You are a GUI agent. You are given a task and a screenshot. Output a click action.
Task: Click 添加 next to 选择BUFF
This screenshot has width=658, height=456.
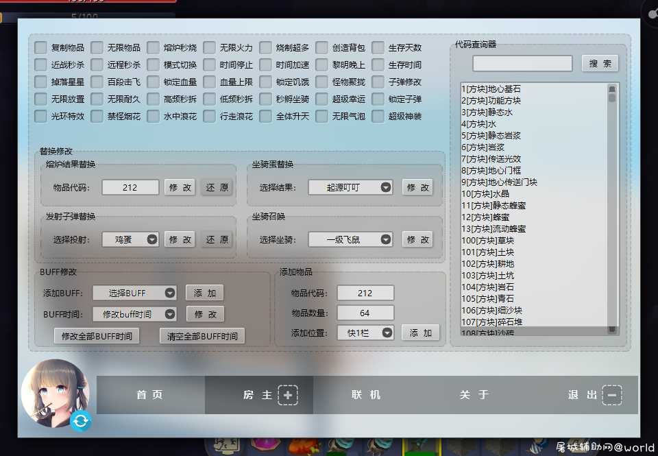(x=205, y=293)
